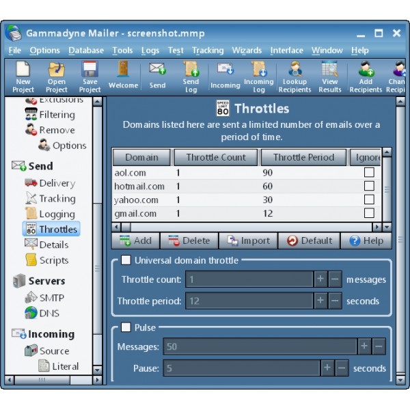Image resolution: width=410 pixels, height=410 pixels.
Task: Open the Wizards menu
Action: (247, 51)
